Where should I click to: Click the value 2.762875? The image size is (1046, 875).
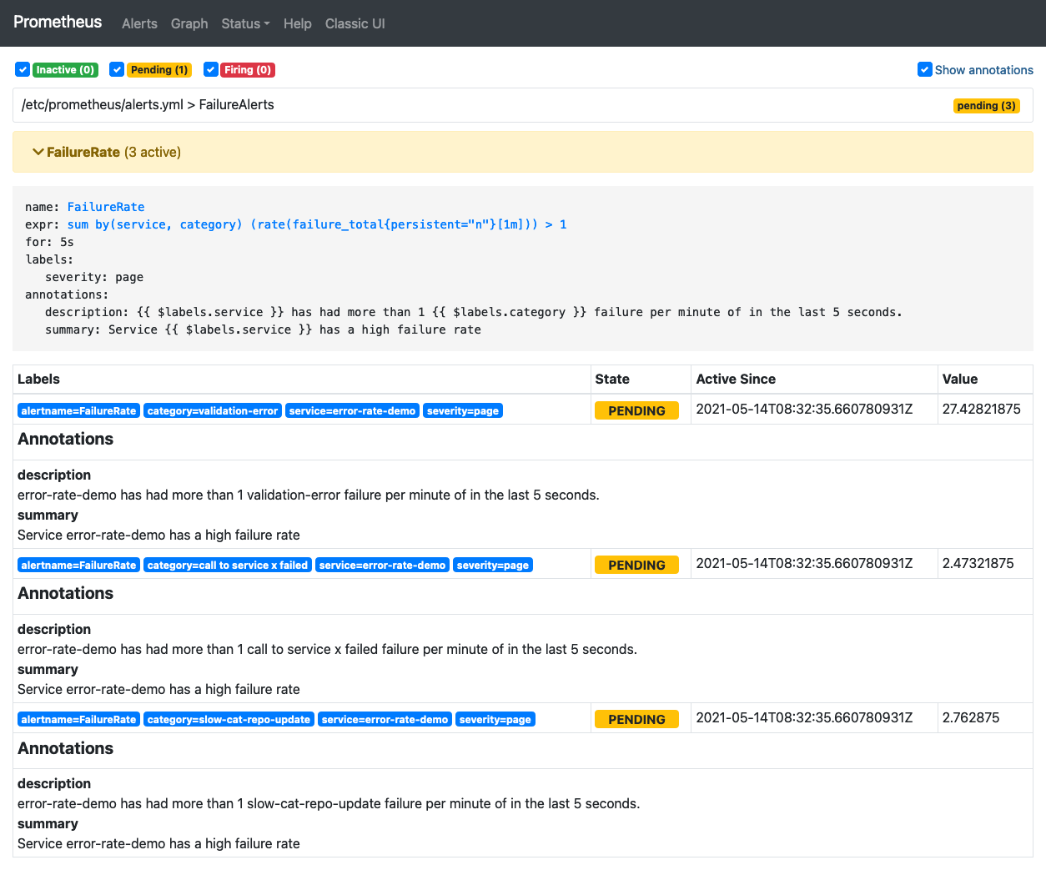[x=971, y=718]
